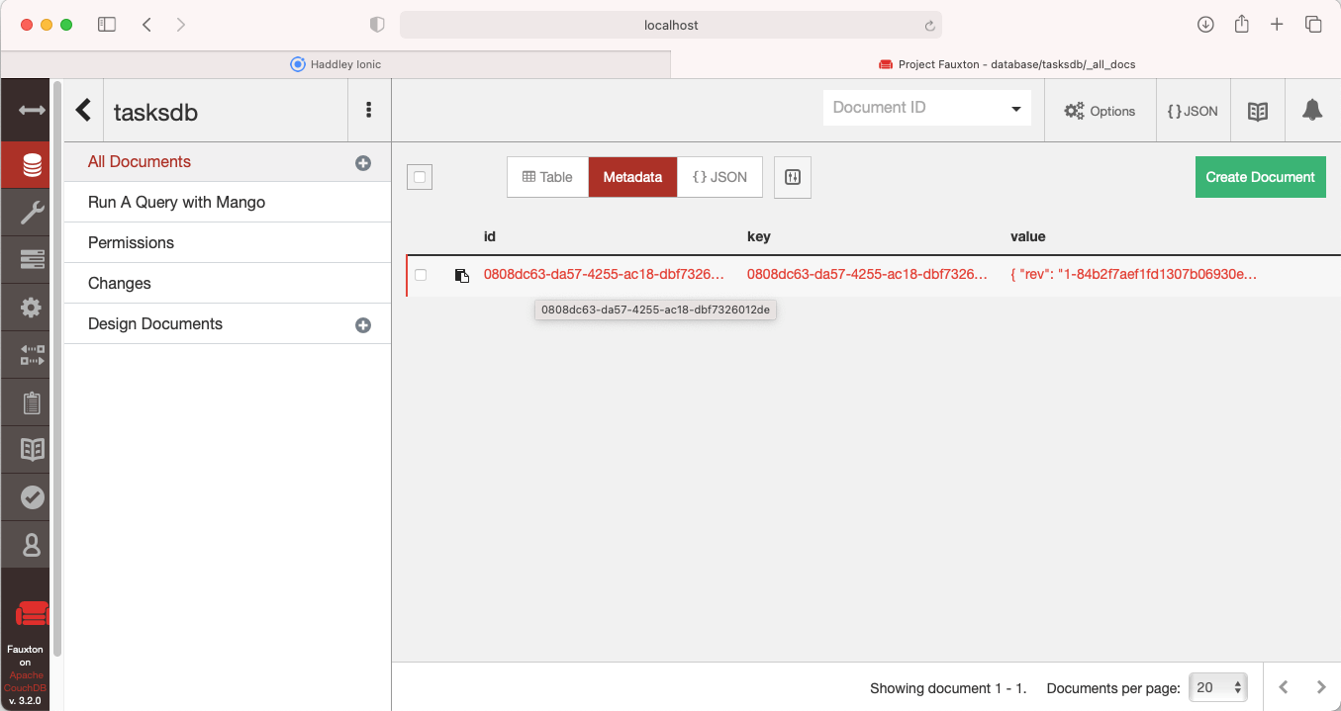Viewport: 1341px width, 711px height.
Task: Switch to Metadata view
Action: [x=632, y=177]
